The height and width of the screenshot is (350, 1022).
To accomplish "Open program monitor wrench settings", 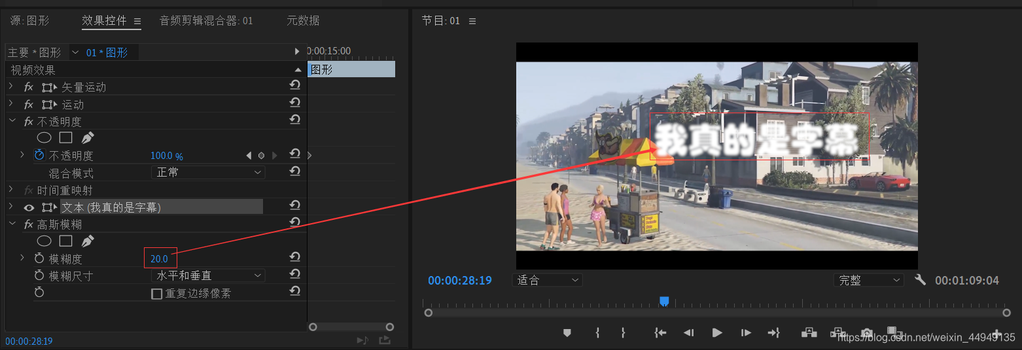I will [x=920, y=280].
